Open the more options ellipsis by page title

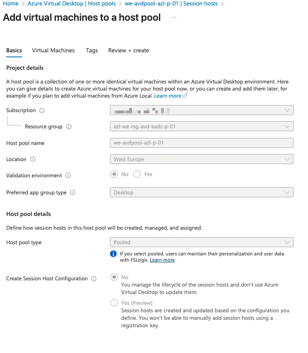click(174, 18)
